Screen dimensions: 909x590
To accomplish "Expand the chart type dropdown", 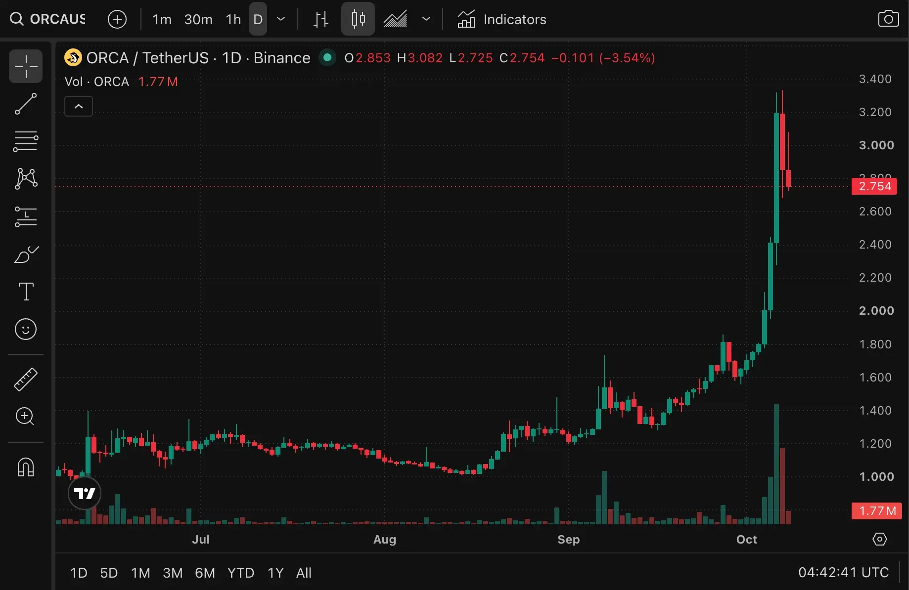I will (x=426, y=19).
